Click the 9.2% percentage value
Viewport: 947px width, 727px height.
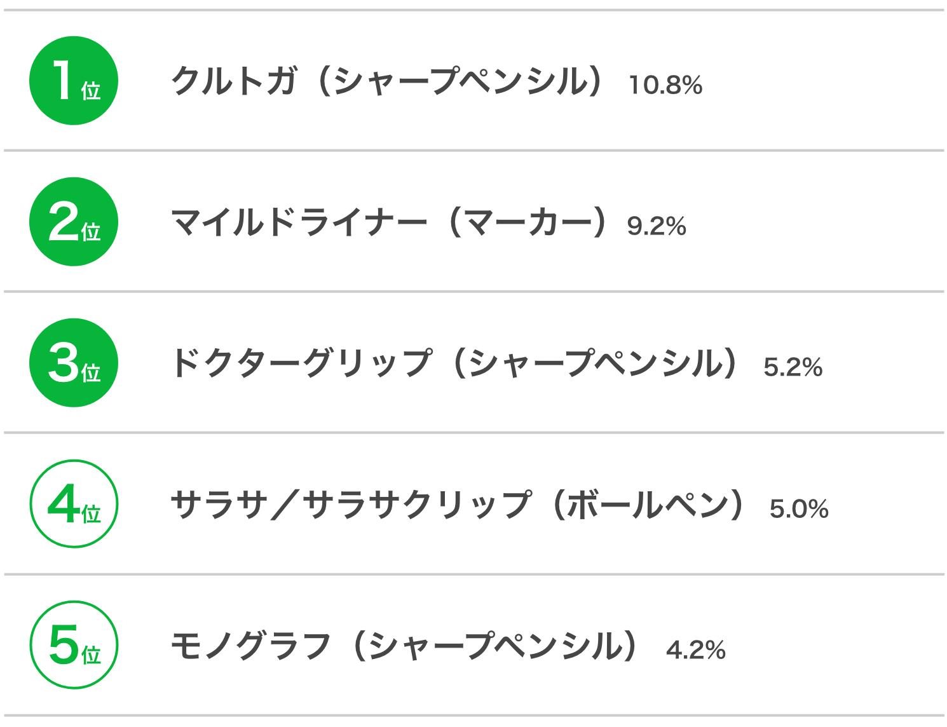tap(657, 226)
